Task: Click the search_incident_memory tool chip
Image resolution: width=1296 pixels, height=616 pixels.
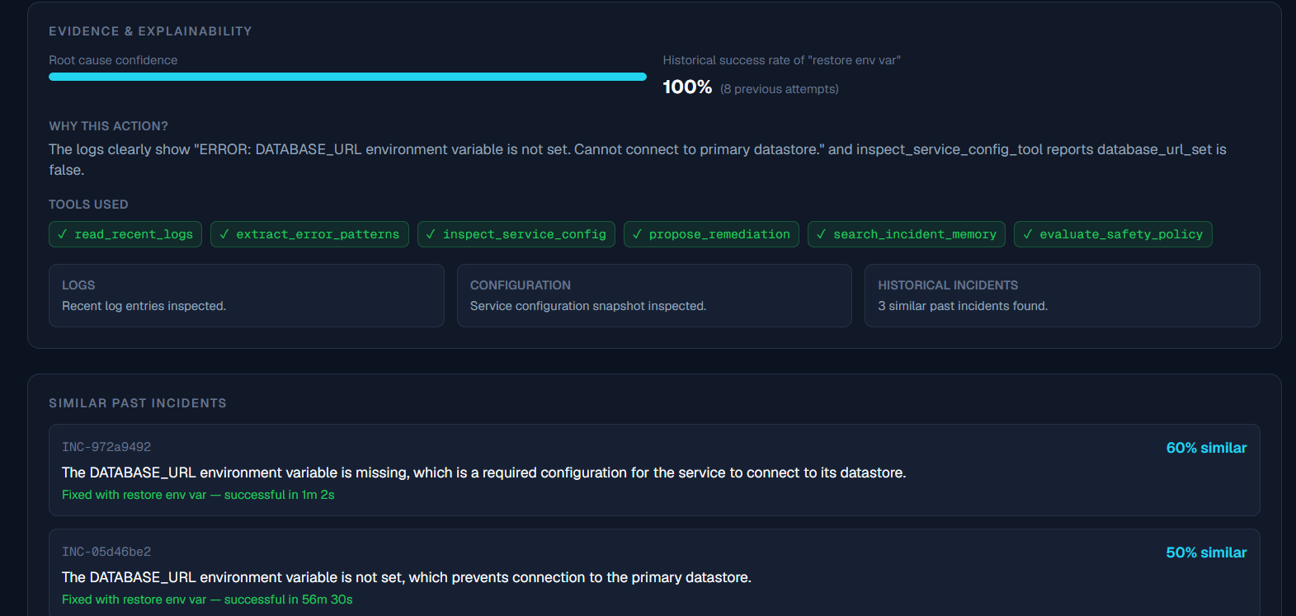Action: [x=907, y=234]
